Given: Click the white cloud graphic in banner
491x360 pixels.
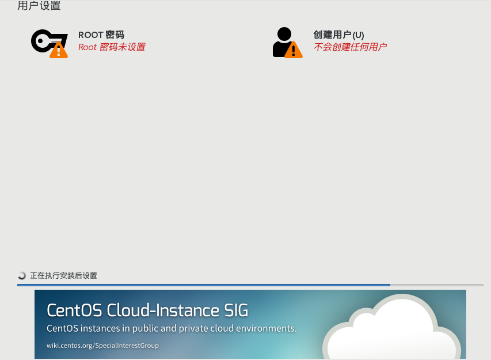Looking at the screenshot, I should (x=391, y=327).
